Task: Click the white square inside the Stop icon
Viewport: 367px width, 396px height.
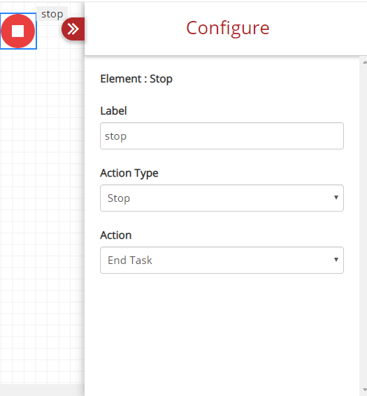Action: click(x=18, y=31)
